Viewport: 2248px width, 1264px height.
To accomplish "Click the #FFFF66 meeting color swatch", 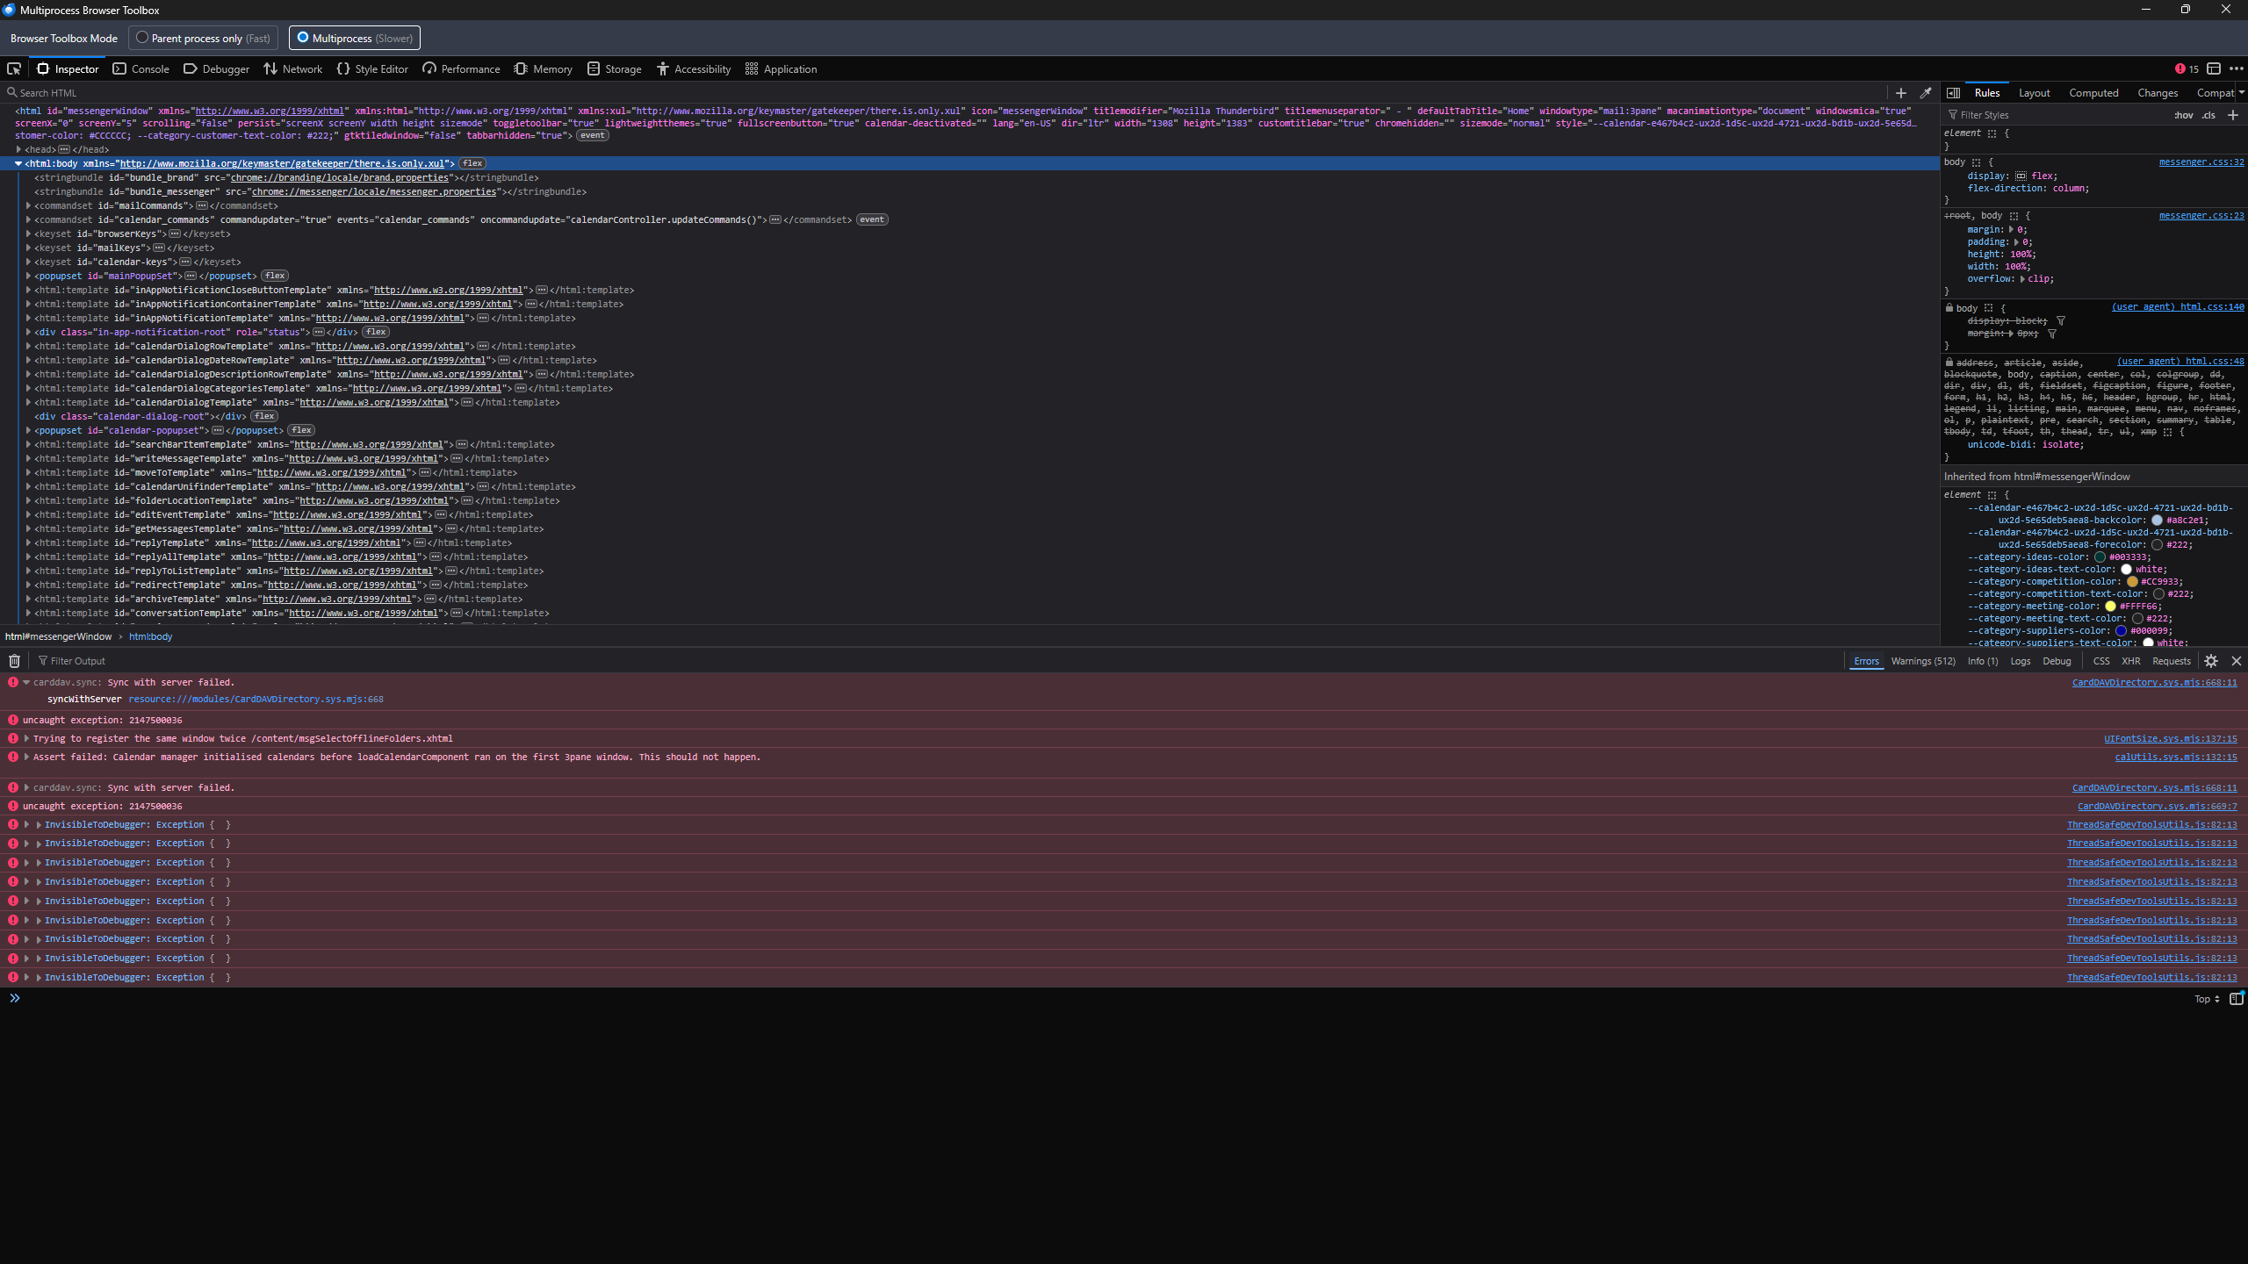I will 2110,607.
